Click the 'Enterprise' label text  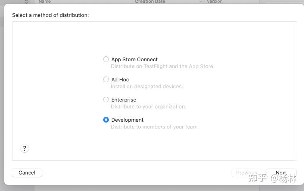point(124,100)
